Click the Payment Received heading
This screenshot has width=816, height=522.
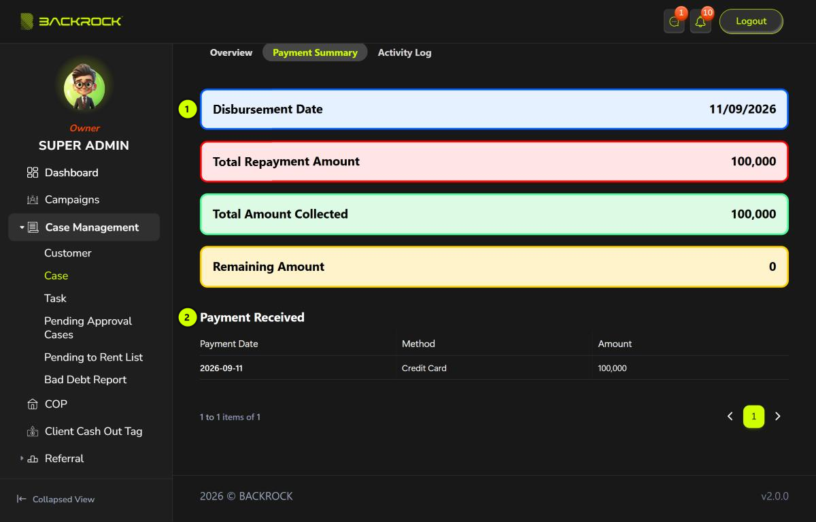tap(252, 317)
